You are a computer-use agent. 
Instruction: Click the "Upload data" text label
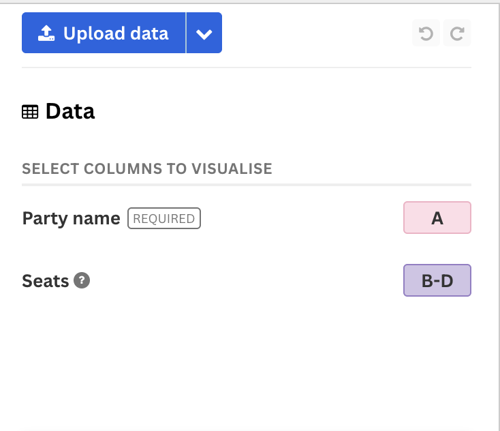[116, 33]
